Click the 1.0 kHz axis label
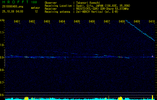This screenshot has height=100, width=157. (2, 45)
